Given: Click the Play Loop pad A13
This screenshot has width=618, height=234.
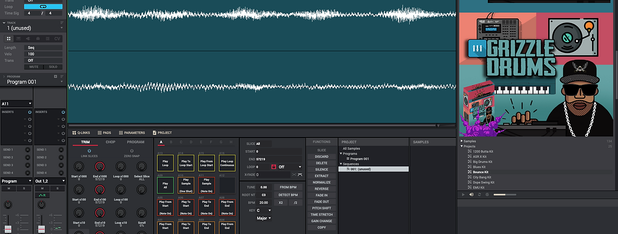Looking at the screenshot, I should 165,163.
